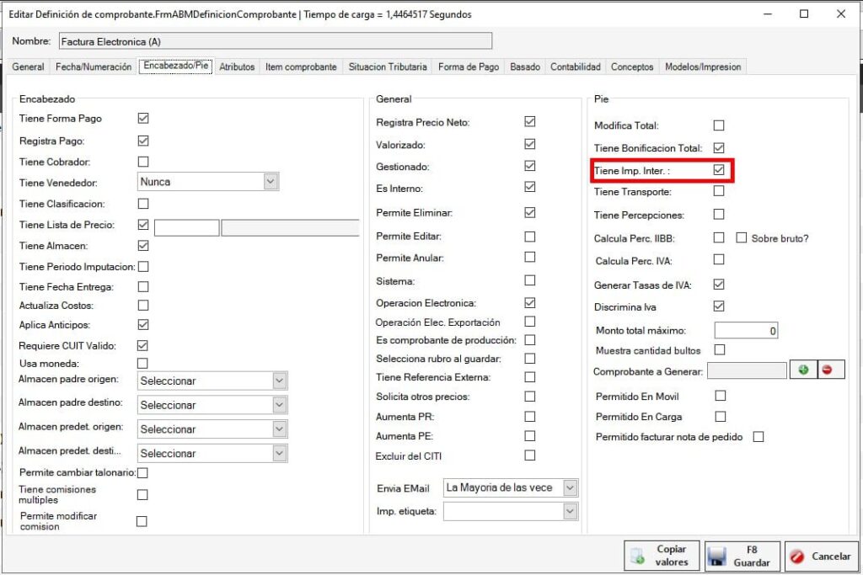Click the Monto total máximo field

(747, 331)
